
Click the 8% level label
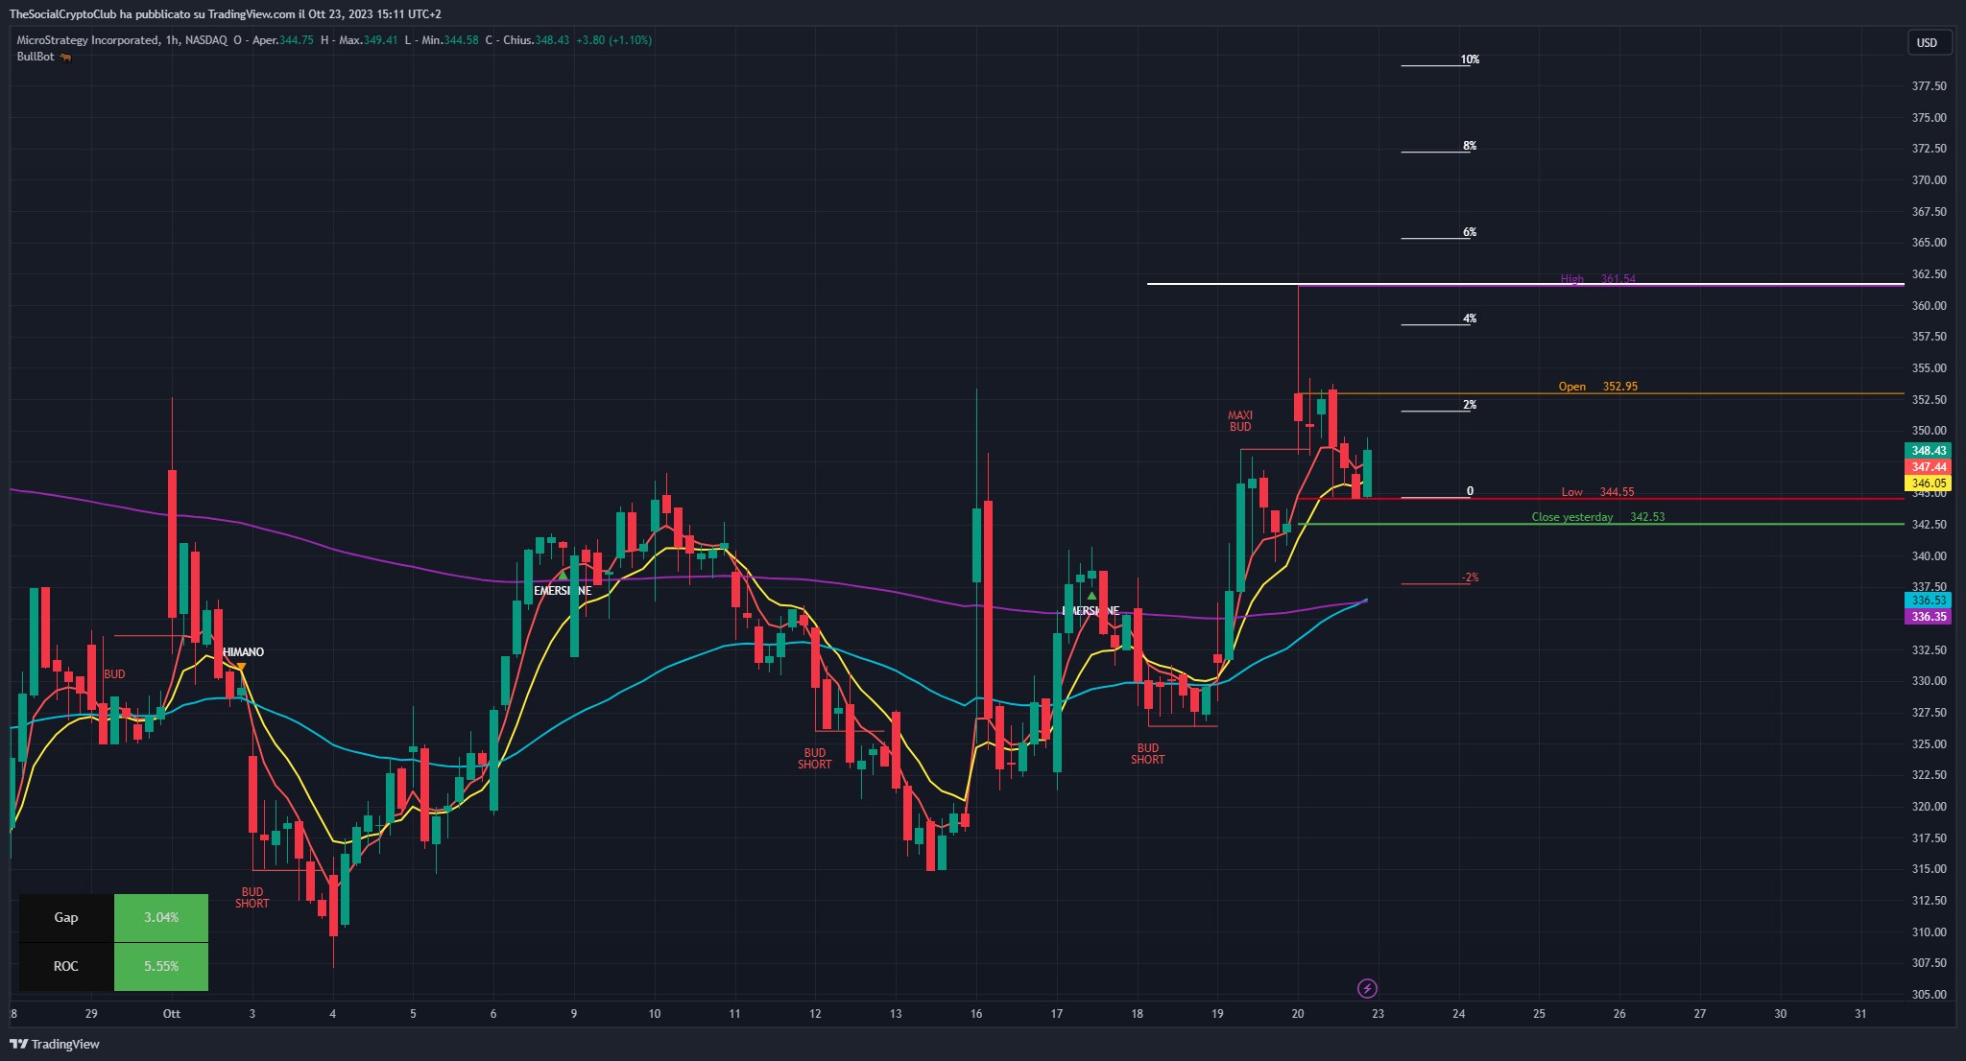(1470, 146)
